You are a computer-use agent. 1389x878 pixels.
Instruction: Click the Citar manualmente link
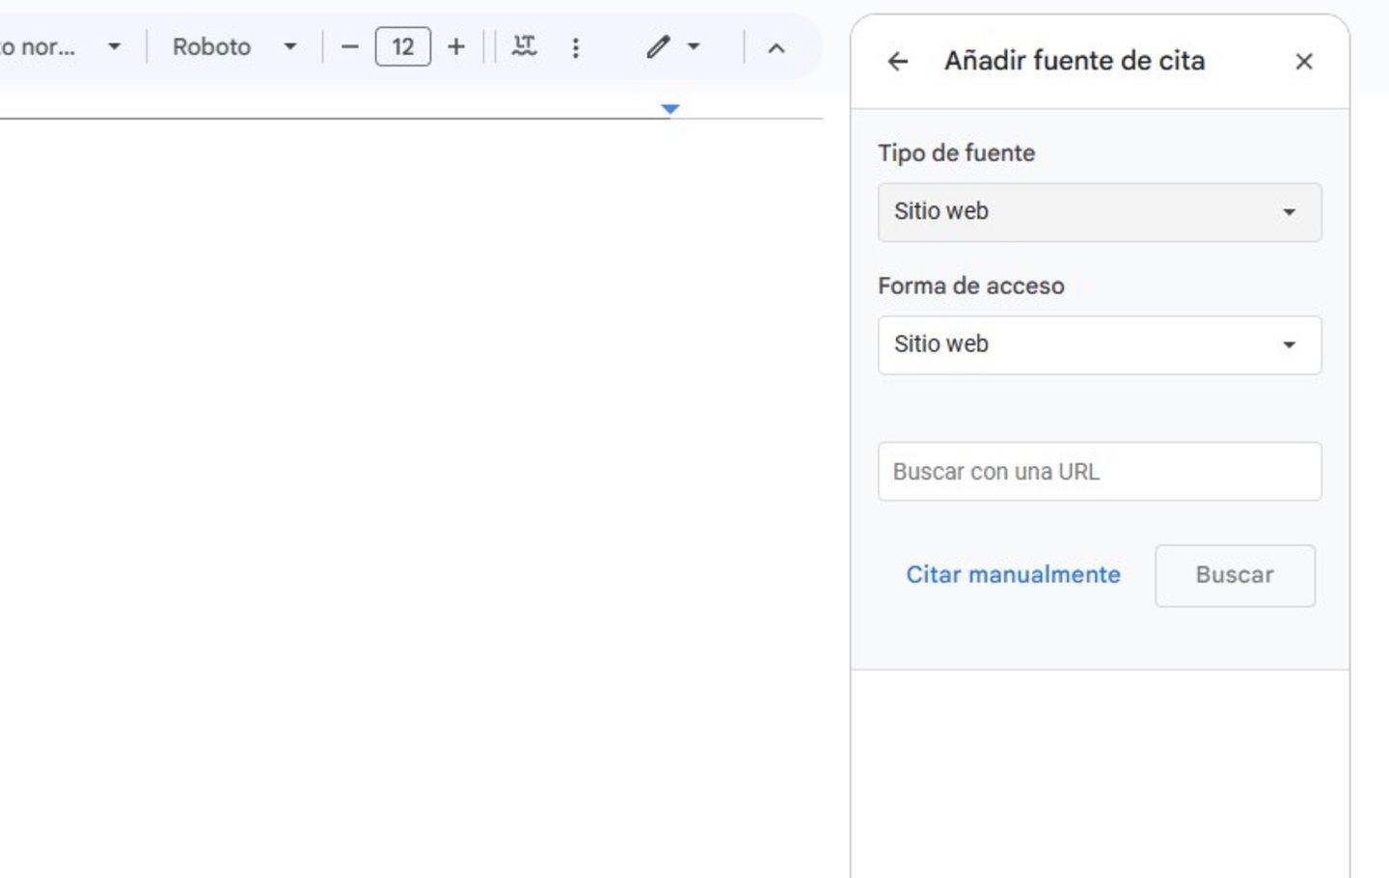click(1013, 575)
